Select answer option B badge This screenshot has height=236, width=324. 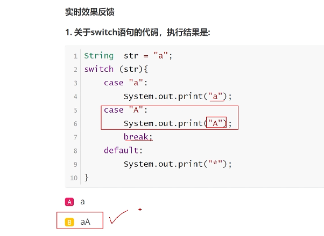pos(69,222)
